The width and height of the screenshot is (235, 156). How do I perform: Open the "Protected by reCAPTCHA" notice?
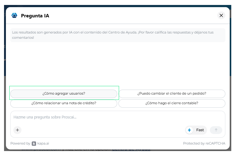(x=204, y=143)
